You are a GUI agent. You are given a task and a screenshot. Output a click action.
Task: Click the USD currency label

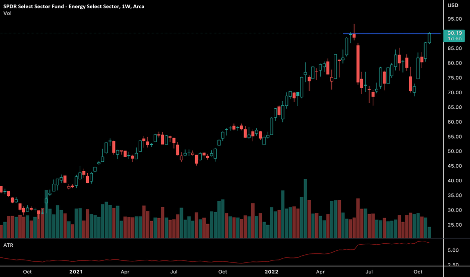(453, 6)
